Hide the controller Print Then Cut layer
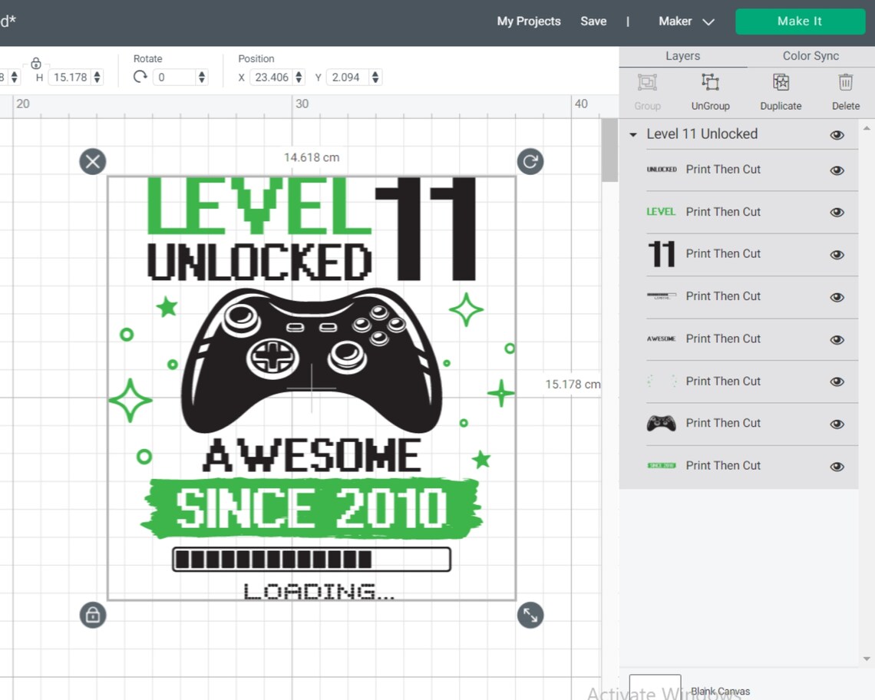The width and height of the screenshot is (875, 700). click(x=837, y=424)
